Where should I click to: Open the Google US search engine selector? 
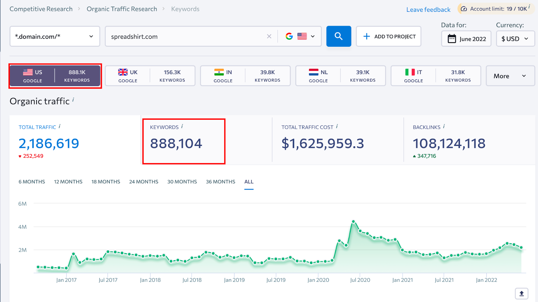tap(300, 36)
